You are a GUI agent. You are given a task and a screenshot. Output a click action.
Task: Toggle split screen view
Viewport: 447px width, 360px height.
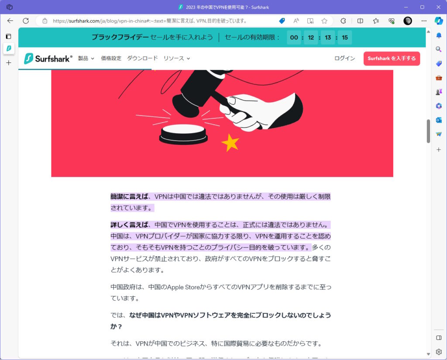360,21
